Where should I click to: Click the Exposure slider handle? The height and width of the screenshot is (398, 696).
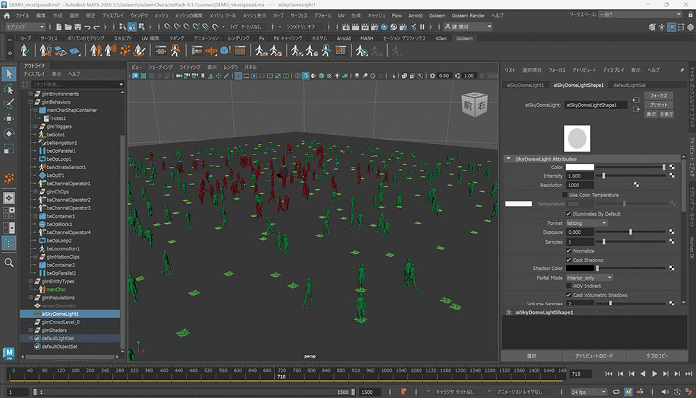[631, 232]
